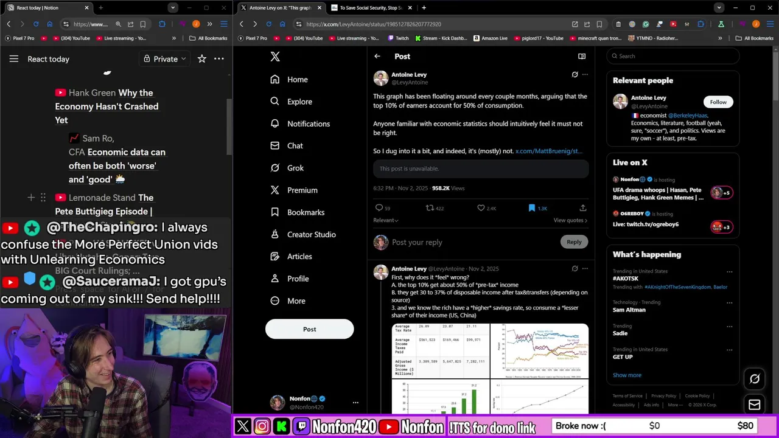This screenshot has height=438, width=779.
Task: Add a block with the plus icon beside Lemonade Stand
Action: 31,197
